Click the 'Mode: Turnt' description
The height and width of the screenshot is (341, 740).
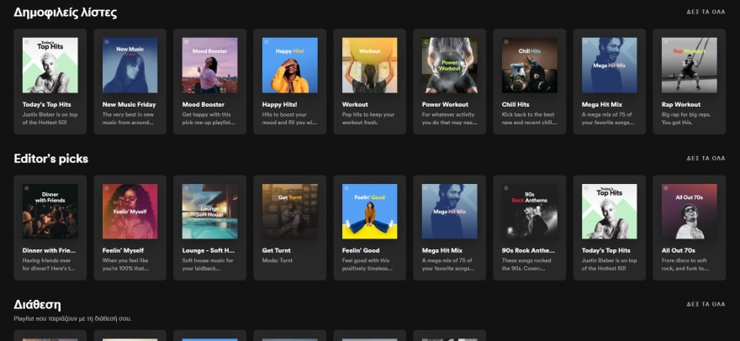pyautogui.click(x=277, y=260)
